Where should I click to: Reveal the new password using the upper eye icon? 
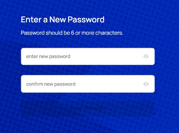point(146,56)
